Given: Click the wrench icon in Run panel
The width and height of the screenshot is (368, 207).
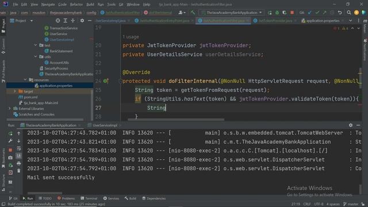Looking at the screenshot, I should click(x=10, y=141).
